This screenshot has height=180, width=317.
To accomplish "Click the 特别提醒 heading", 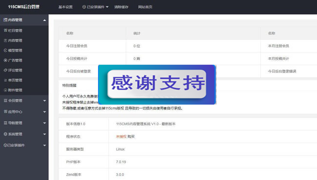I will [69, 86].
